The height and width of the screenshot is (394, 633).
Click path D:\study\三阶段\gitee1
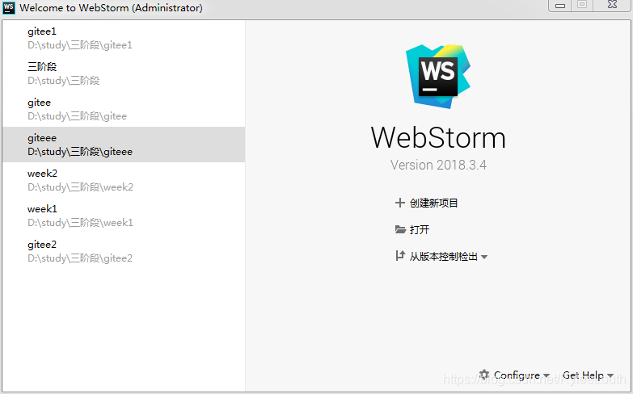coord(80,45)
